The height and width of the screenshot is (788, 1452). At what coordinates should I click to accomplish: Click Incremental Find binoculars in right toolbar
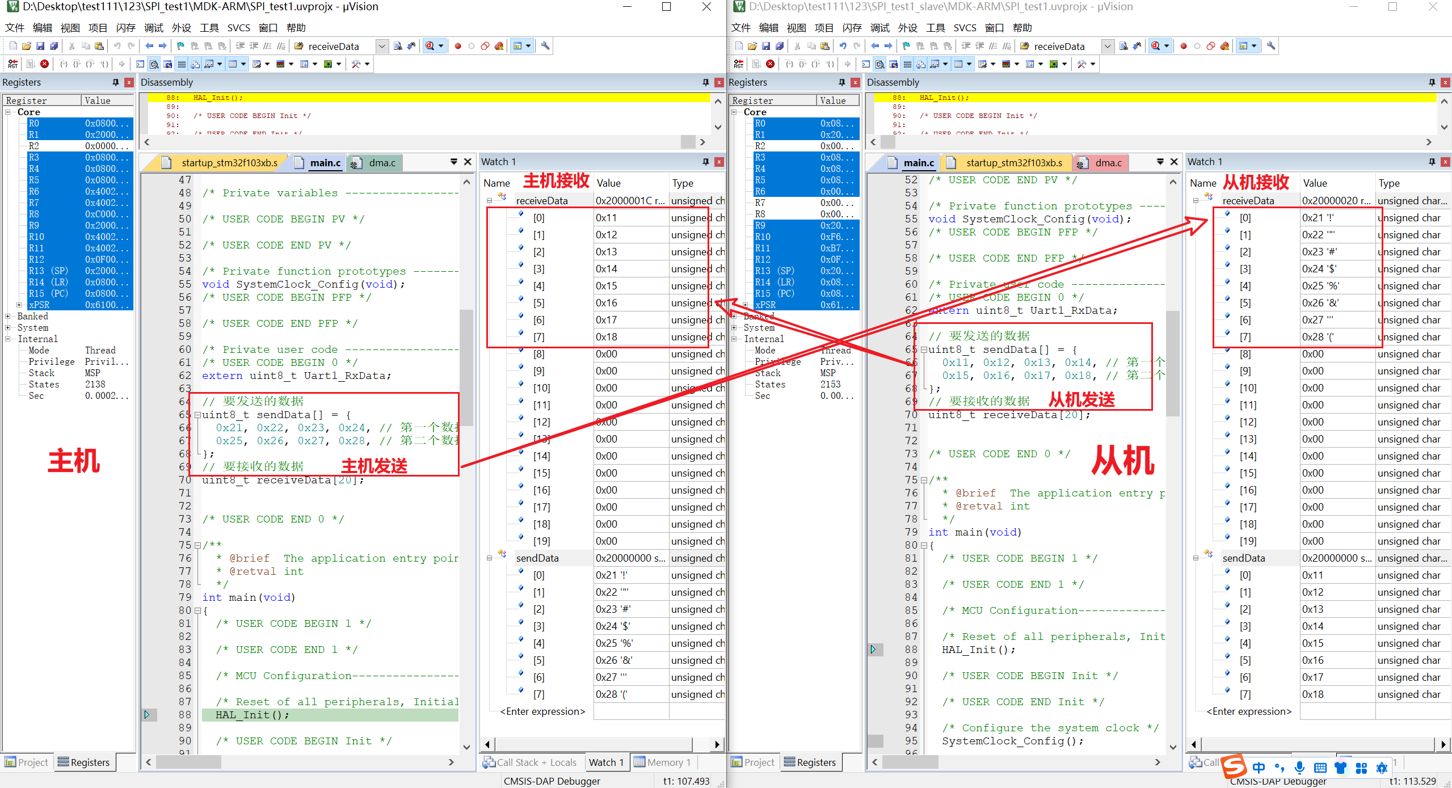(1138, 46)
